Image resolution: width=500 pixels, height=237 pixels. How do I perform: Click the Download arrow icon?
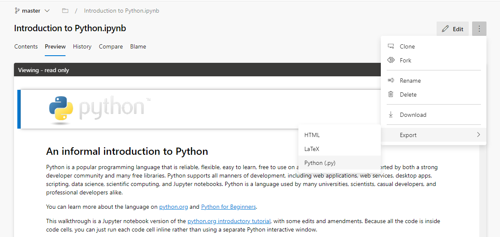[391, 115]
